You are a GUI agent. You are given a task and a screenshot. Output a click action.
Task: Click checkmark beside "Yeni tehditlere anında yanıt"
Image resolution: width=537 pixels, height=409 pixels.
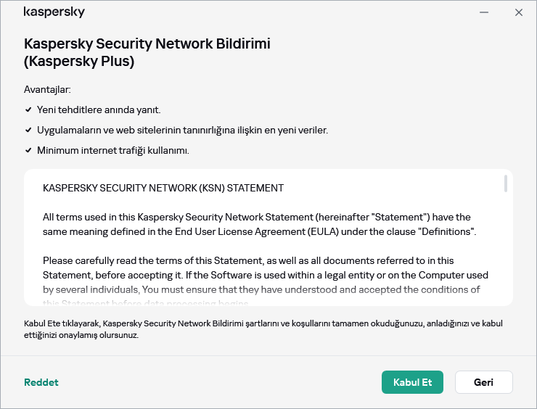28,110
